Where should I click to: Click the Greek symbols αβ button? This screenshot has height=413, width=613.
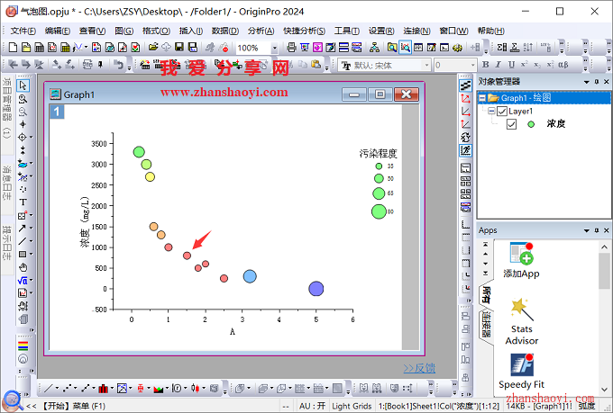pos(563,65)
